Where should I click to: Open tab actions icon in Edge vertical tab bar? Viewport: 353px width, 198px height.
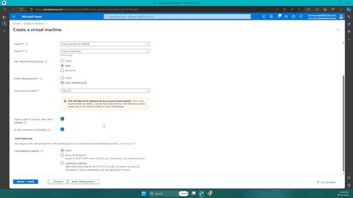click(4, 17)
